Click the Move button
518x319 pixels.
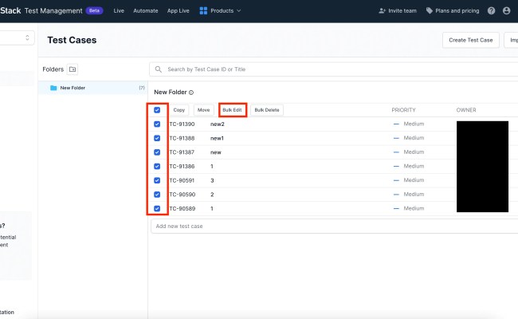[x=203, y=110]
